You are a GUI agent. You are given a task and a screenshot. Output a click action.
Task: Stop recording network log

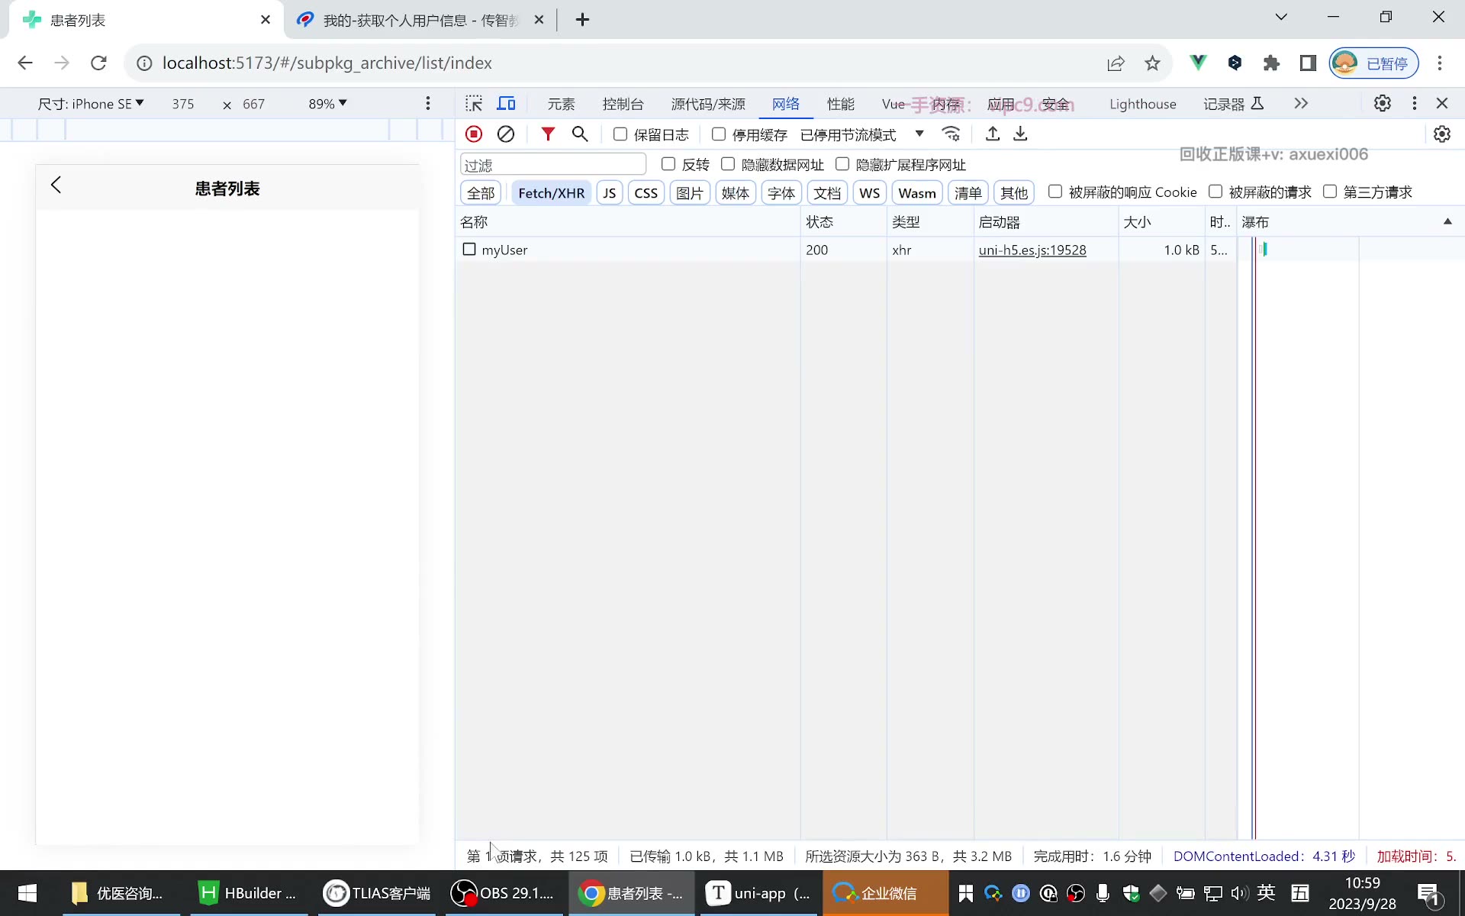(474, 134)
